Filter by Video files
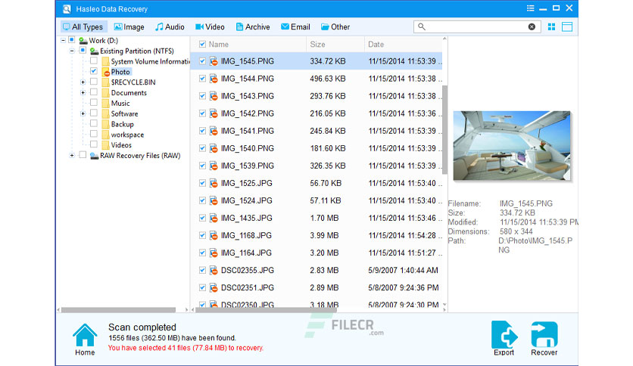This screenshot has height=366, width=633. pos(210,27)
